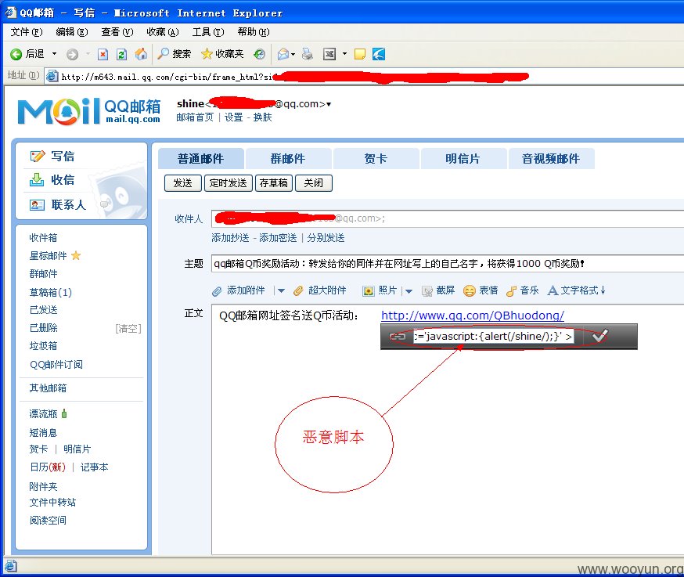
Task: Switch to 音视频邮件 tab
Action: (x=551, y=158)
